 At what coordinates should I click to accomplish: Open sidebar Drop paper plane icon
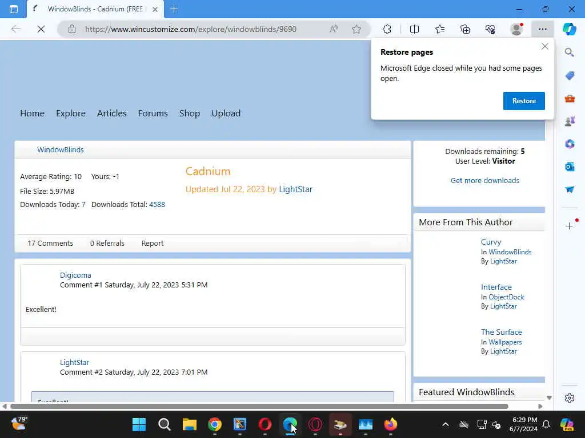[570, 189]
